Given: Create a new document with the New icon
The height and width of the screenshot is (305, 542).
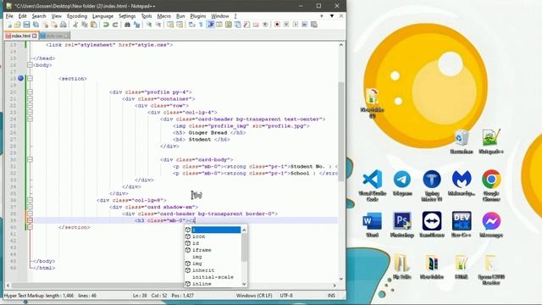Looking at the screenshot, I should [x=9, y=25].
